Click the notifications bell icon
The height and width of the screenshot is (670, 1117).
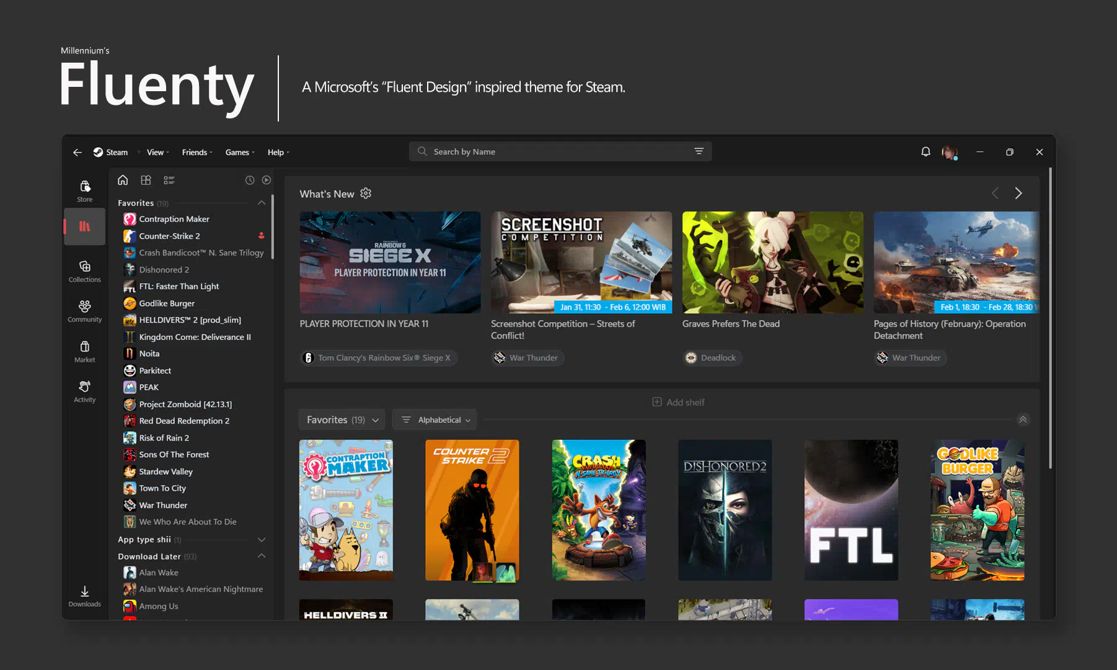(x=925, y=152)
